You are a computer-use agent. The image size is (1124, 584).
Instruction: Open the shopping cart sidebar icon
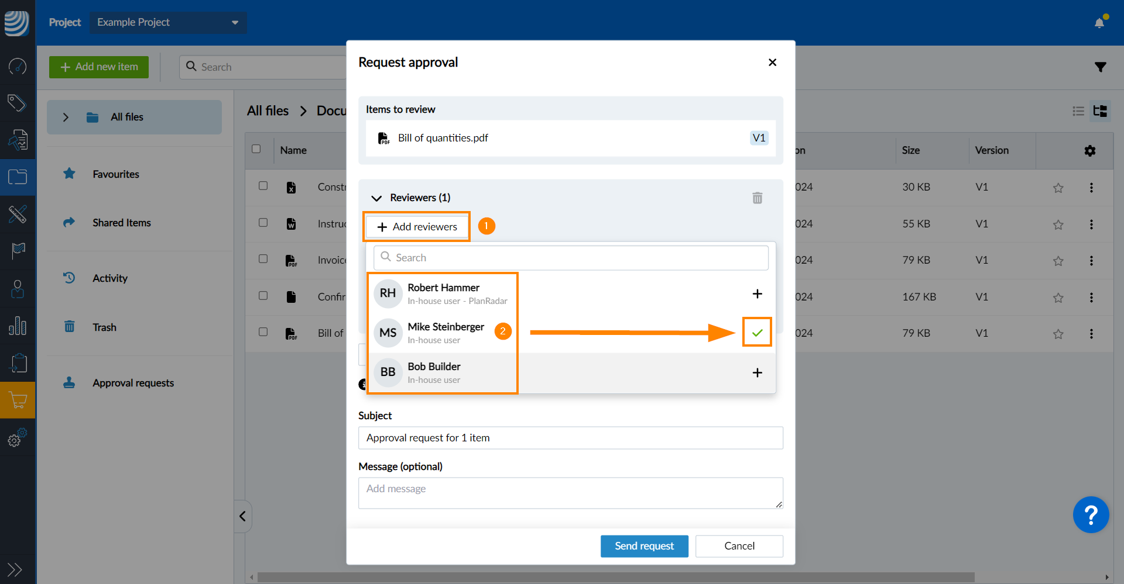click(18, 400)
